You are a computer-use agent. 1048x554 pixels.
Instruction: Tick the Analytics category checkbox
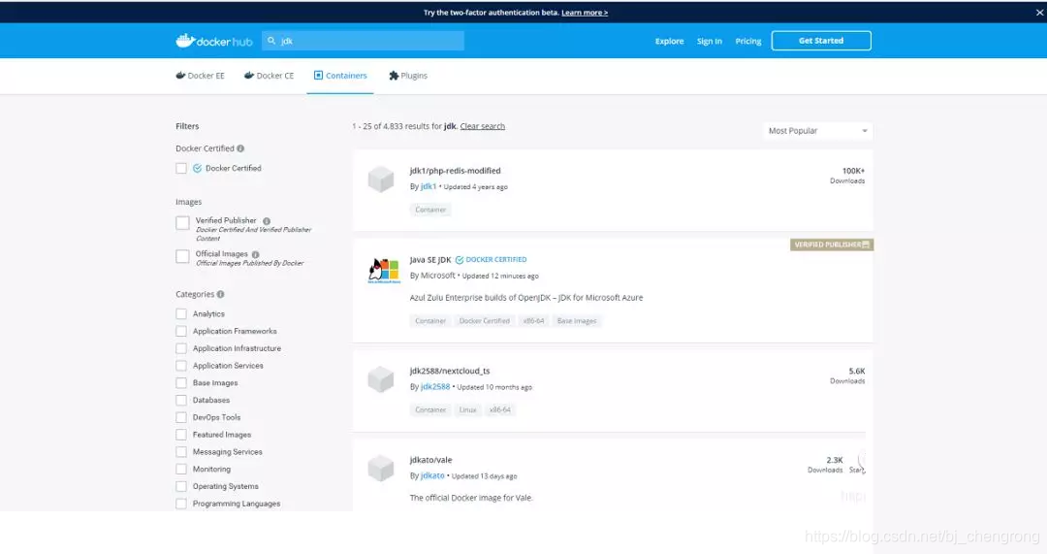click(x=181, y=313)
